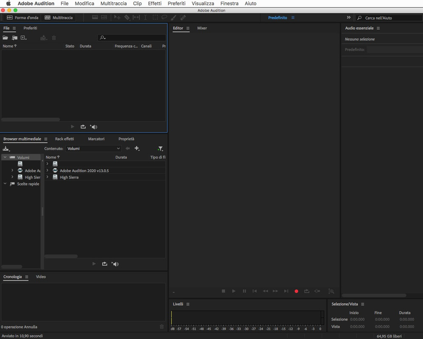Click the open file folder icon
This screenshot has width=423, height=339.
click(x=5, y=38)
